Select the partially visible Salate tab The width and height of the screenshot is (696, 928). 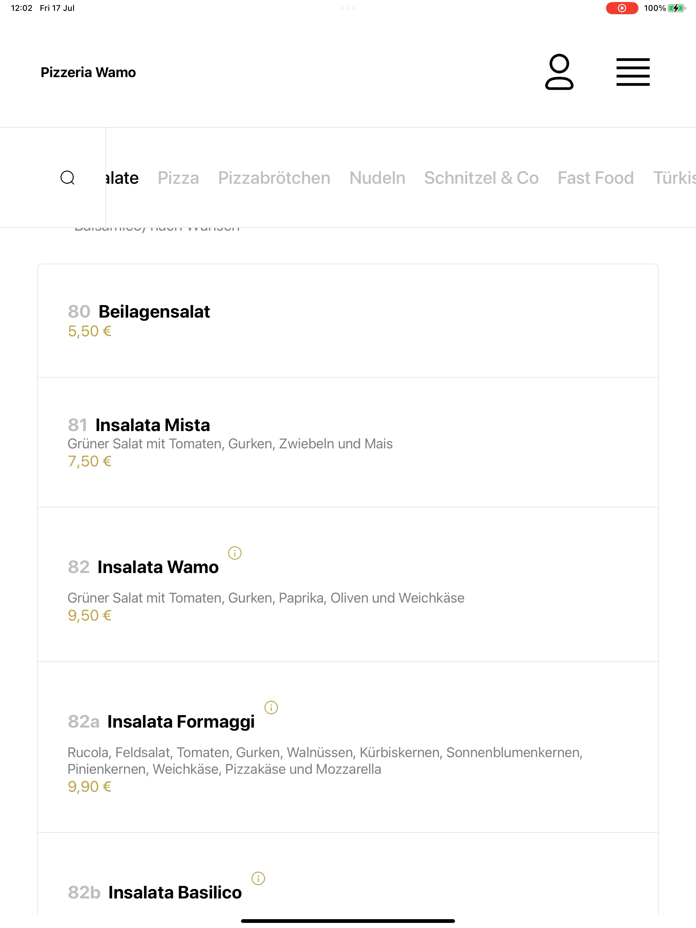122,178
